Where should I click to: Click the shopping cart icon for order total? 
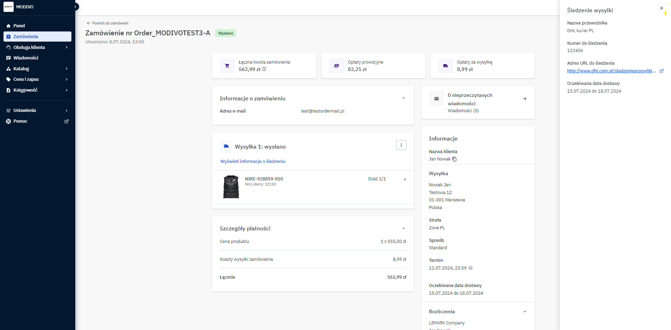227,66
